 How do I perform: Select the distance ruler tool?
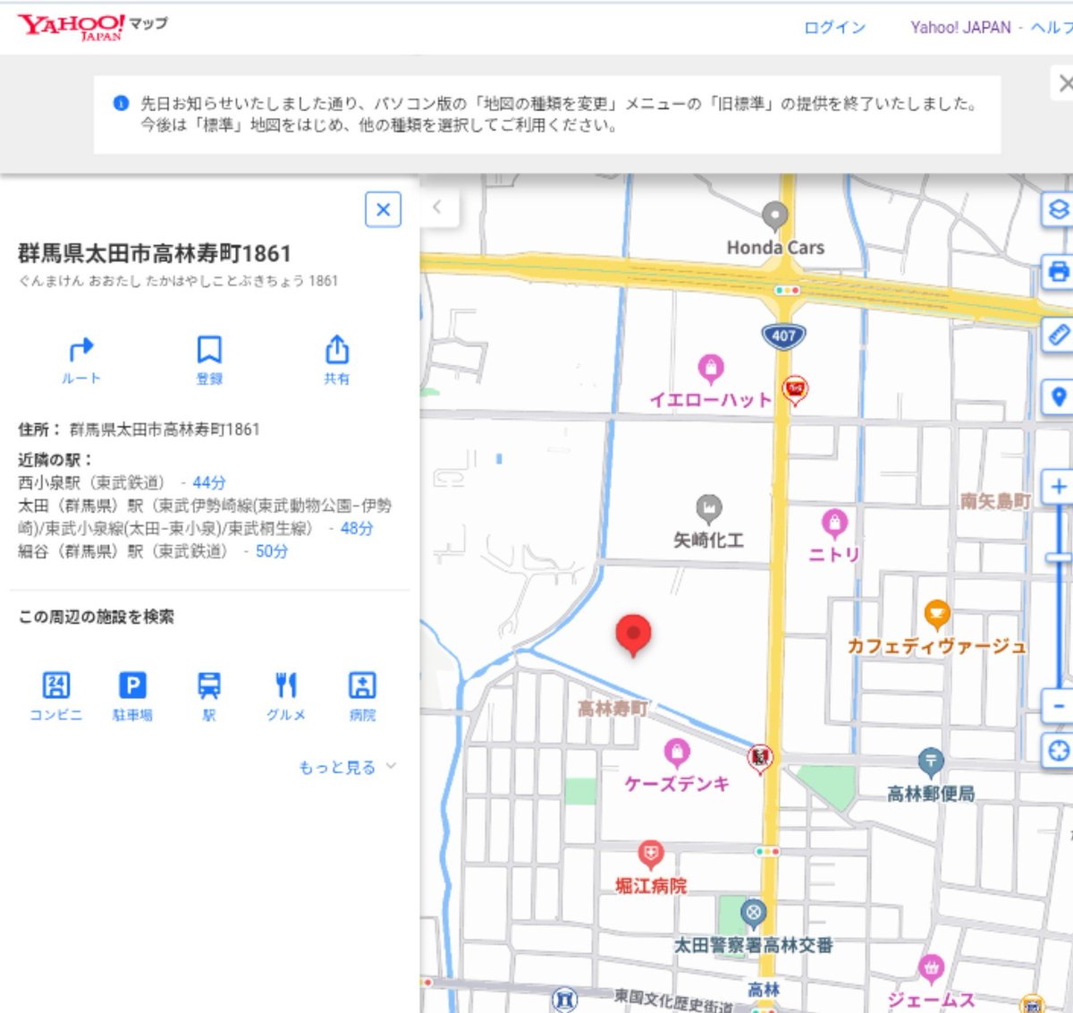[x=1058, y=334]
